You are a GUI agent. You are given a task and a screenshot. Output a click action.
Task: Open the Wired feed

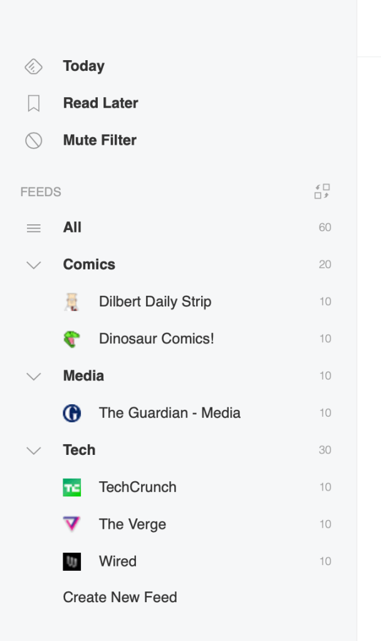(x=118, y=561)
